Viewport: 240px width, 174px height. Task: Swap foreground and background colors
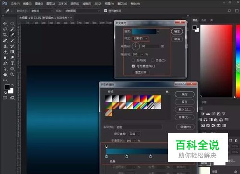pos(12,85)
